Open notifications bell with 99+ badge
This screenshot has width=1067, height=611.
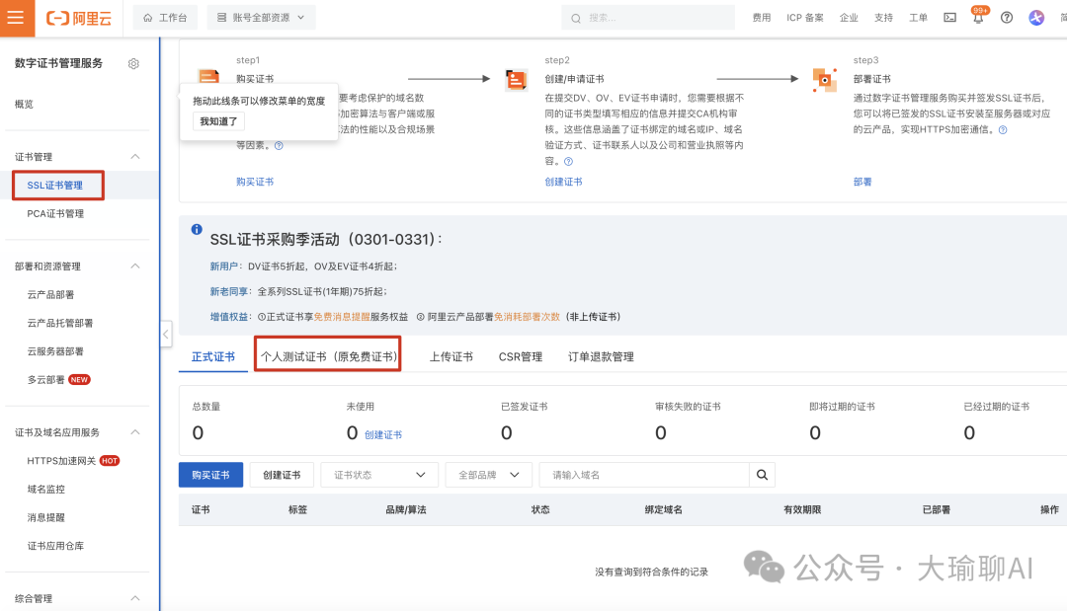point(978,17)
